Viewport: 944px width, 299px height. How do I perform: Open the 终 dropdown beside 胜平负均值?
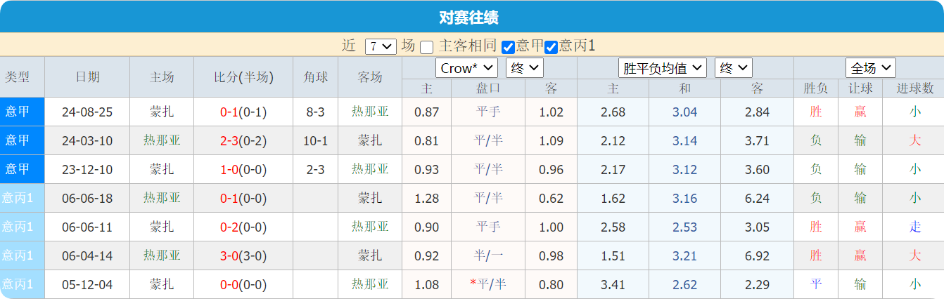coord(733,68)
